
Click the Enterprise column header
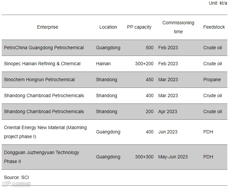point(47,27)
